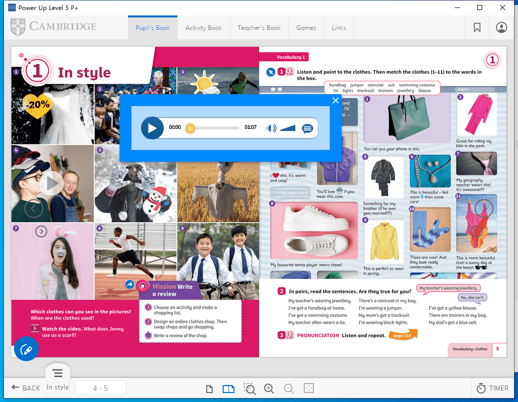Zoom out of the page
518x402 pixels.
pos(289,389)
